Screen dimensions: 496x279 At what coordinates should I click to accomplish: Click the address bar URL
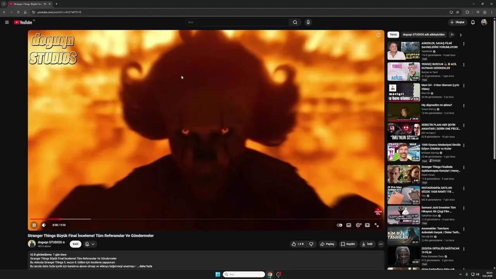[x=59, y=12]
